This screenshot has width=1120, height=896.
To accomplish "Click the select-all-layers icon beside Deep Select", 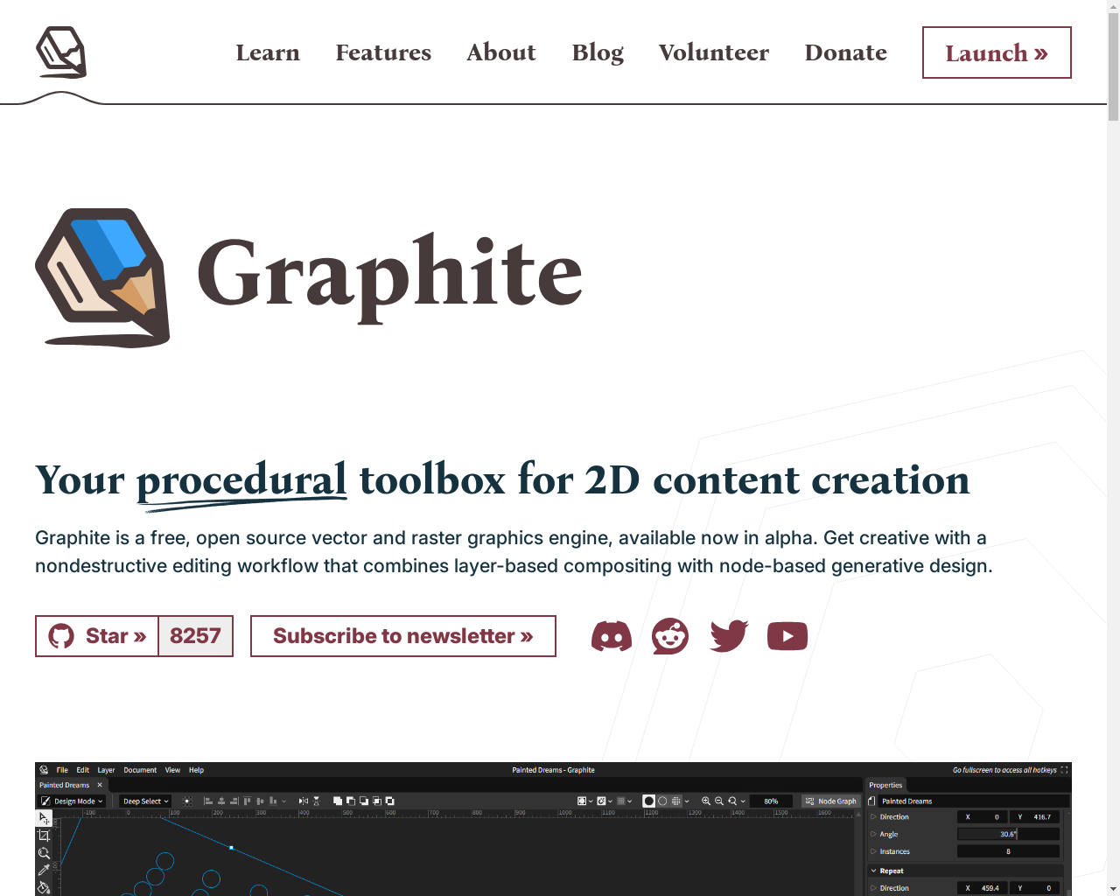I will click(x=187, y=801).
